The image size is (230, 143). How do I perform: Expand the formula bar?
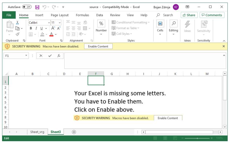224,55
